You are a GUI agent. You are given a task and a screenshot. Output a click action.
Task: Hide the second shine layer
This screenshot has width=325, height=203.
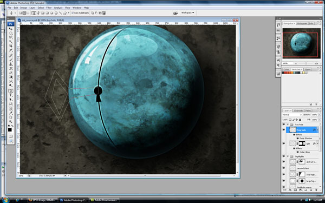[x=284, y=168]
